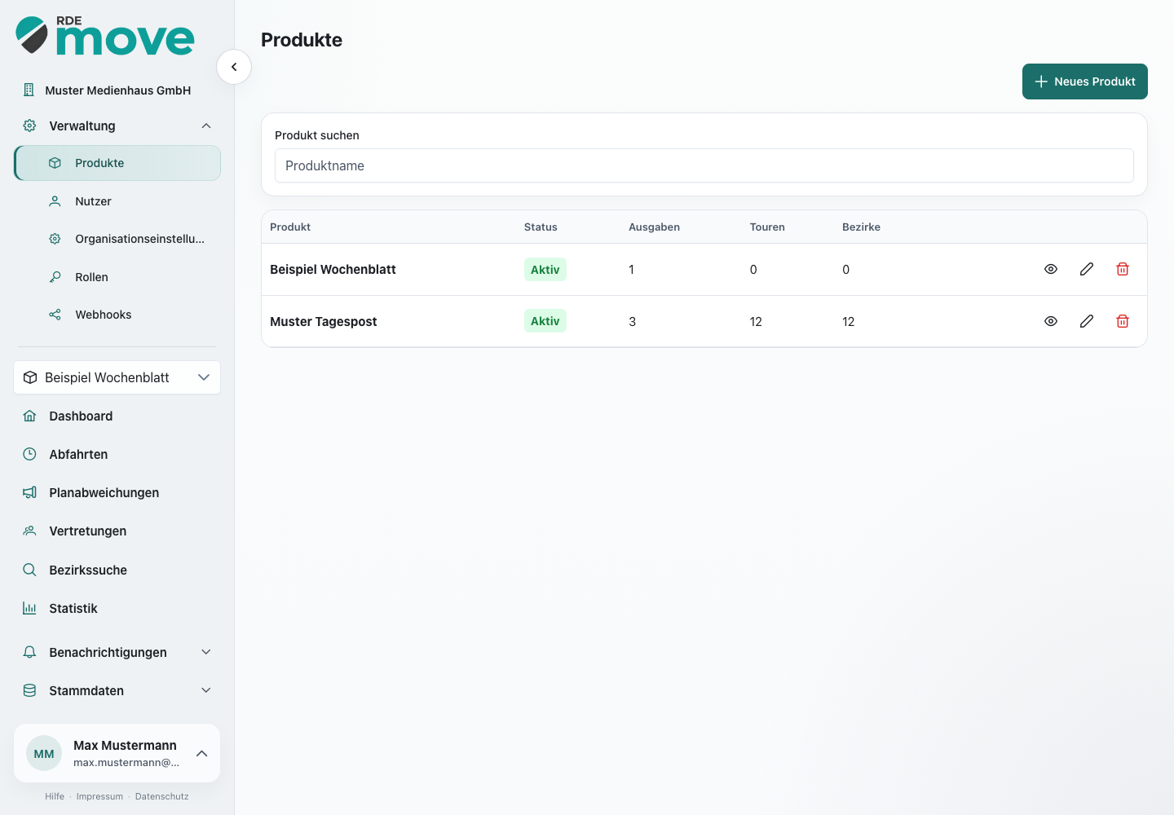Click the Status column header
The image size is (1174, 815).
point(541,227)
